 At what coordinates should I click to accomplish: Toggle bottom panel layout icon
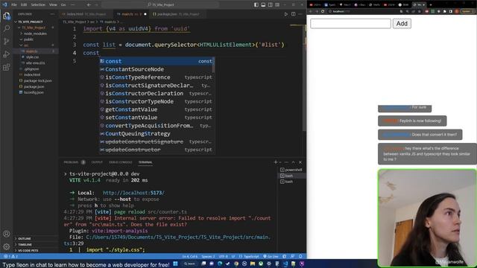click(263, 5)
